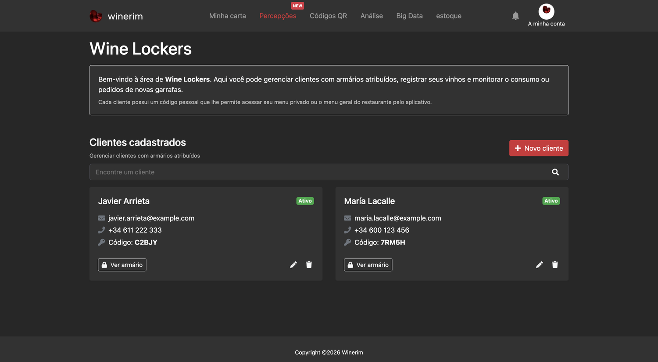658x362 pixels.
Task: Open the account avatar icon
Action: (x=547, y=11)
